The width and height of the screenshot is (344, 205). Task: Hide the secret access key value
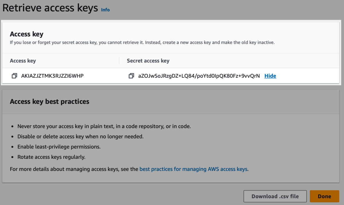click(270, 76)
